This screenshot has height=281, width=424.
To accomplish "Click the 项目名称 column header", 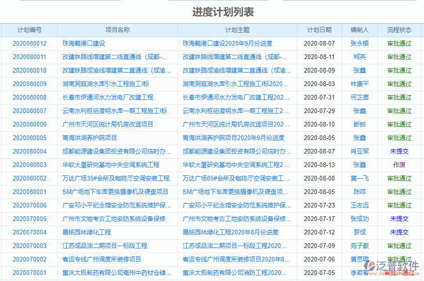I will [x=117, y=30].
